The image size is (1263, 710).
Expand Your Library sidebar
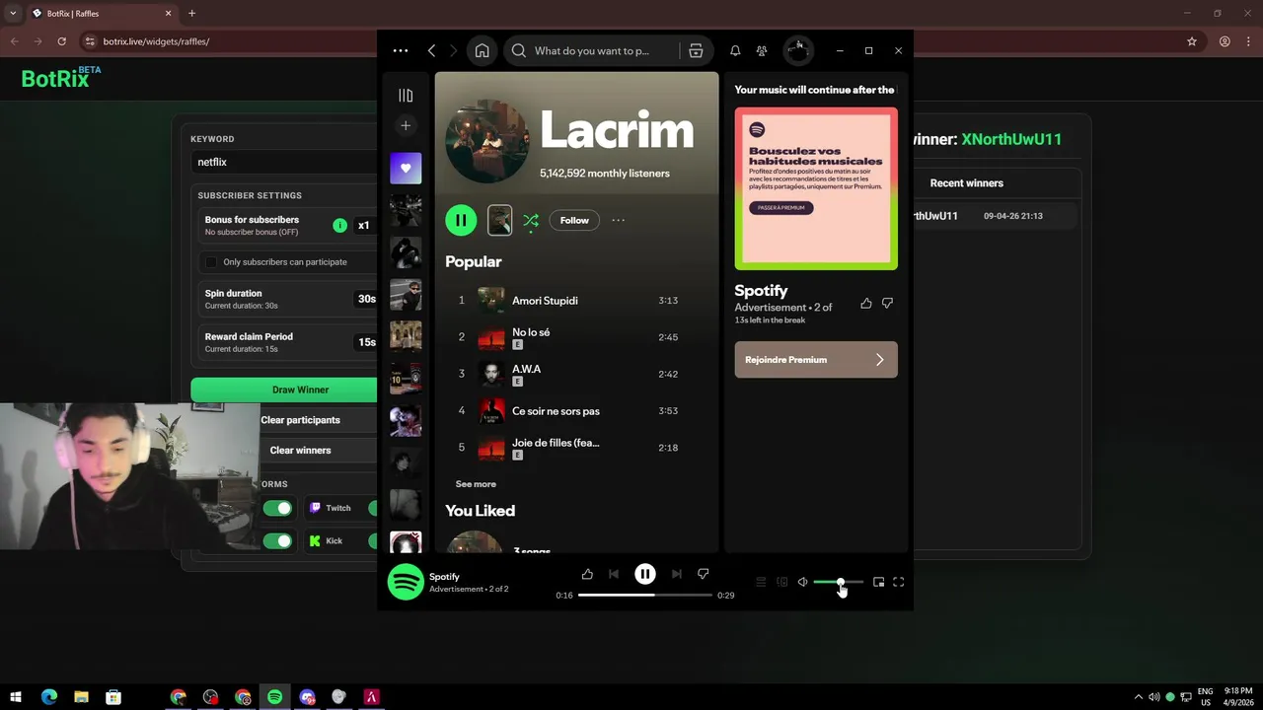point(406,96)
